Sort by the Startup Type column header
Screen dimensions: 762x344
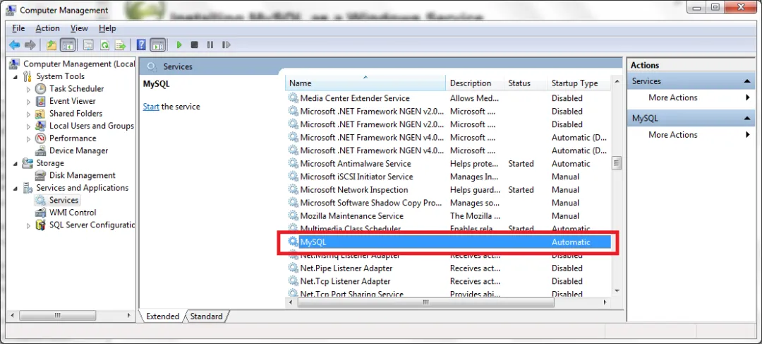click(579, 83)
